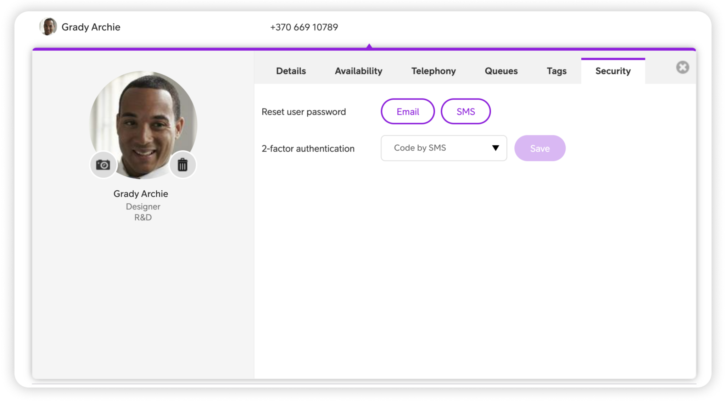
Task: Click the close X icon on the profile card
Action: click(682, 67)
